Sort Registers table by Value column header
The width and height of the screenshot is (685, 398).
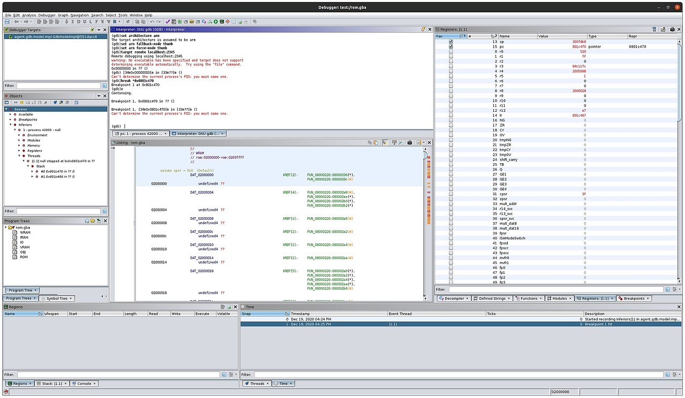[562, 36]
